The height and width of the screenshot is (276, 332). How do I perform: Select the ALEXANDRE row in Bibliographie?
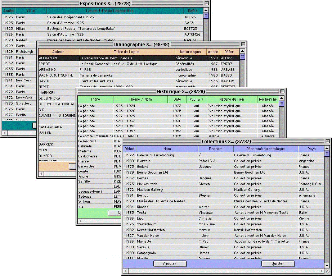(139, 58)
